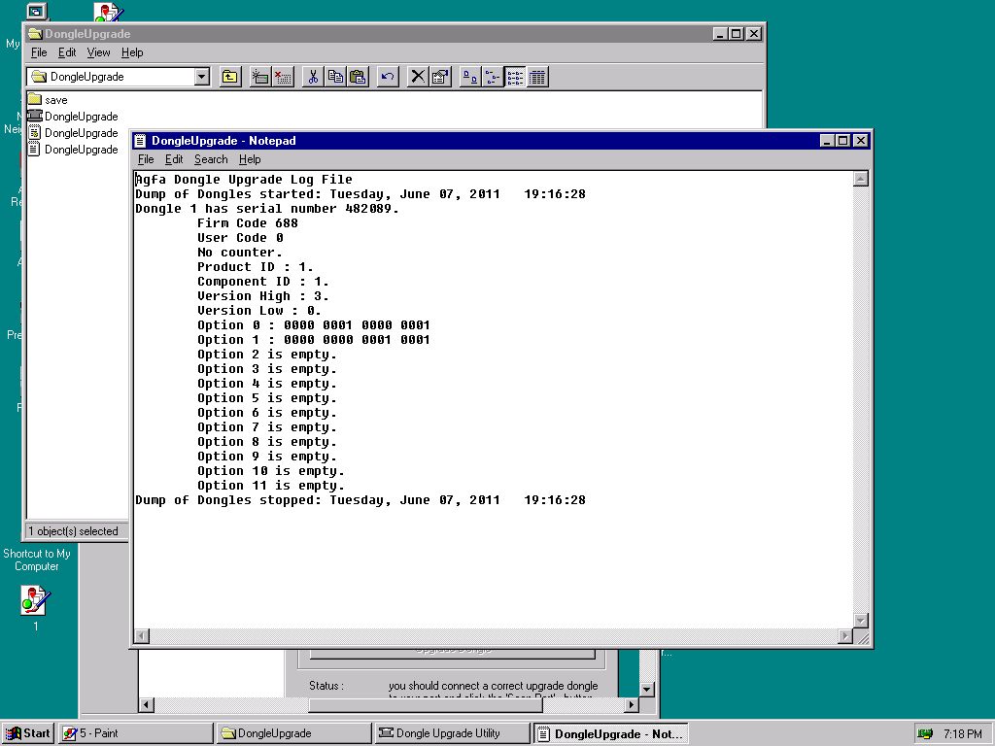Cut the selection with the scissors icon

pyautogui.click(x=312, y=77)
